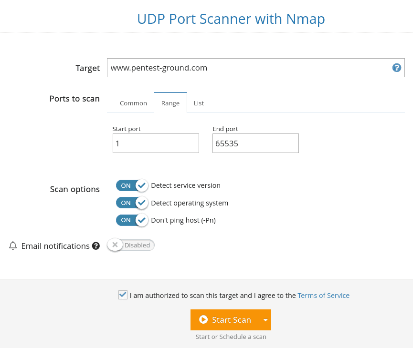Click the checkmark on Detect service version toggle
Viewport: 413px width, 348px height.
[x=142, y=185]
